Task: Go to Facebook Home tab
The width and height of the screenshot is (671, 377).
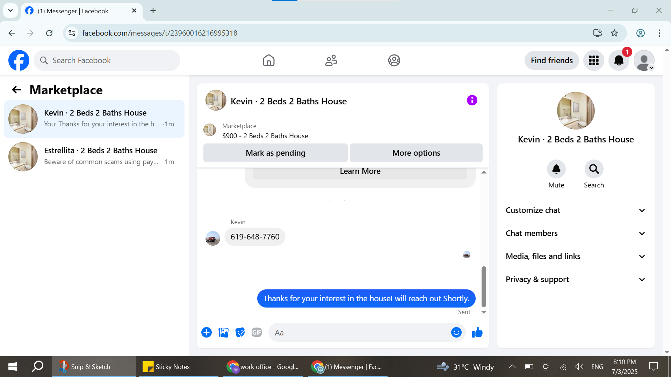Action: pyautogui.click(x=268, y=60)
